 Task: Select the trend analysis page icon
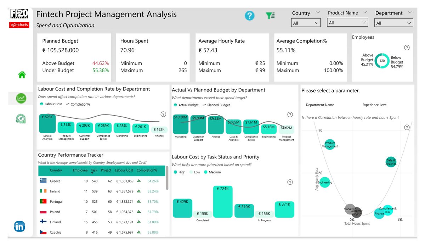21,99
